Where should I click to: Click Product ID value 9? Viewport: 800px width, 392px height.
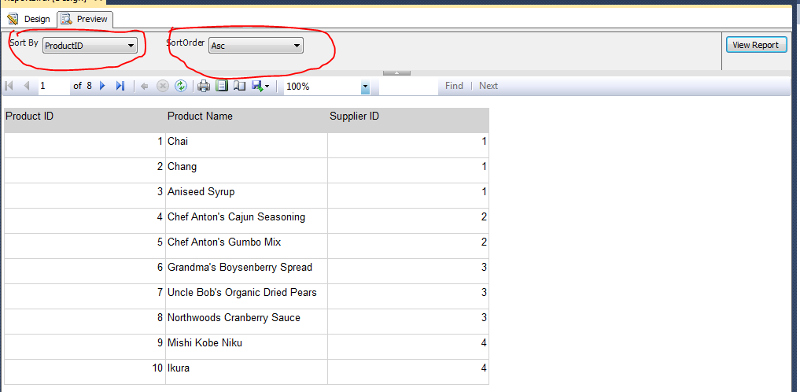coord(85,346)
